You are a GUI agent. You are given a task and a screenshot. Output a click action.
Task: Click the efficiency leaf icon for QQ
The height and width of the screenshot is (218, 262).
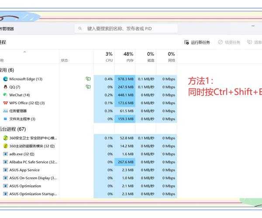pyautogui.click(x=88, y=87)
